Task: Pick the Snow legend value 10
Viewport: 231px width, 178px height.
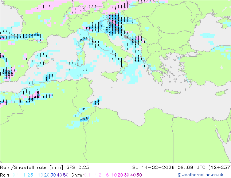Action: click(114, 175)
